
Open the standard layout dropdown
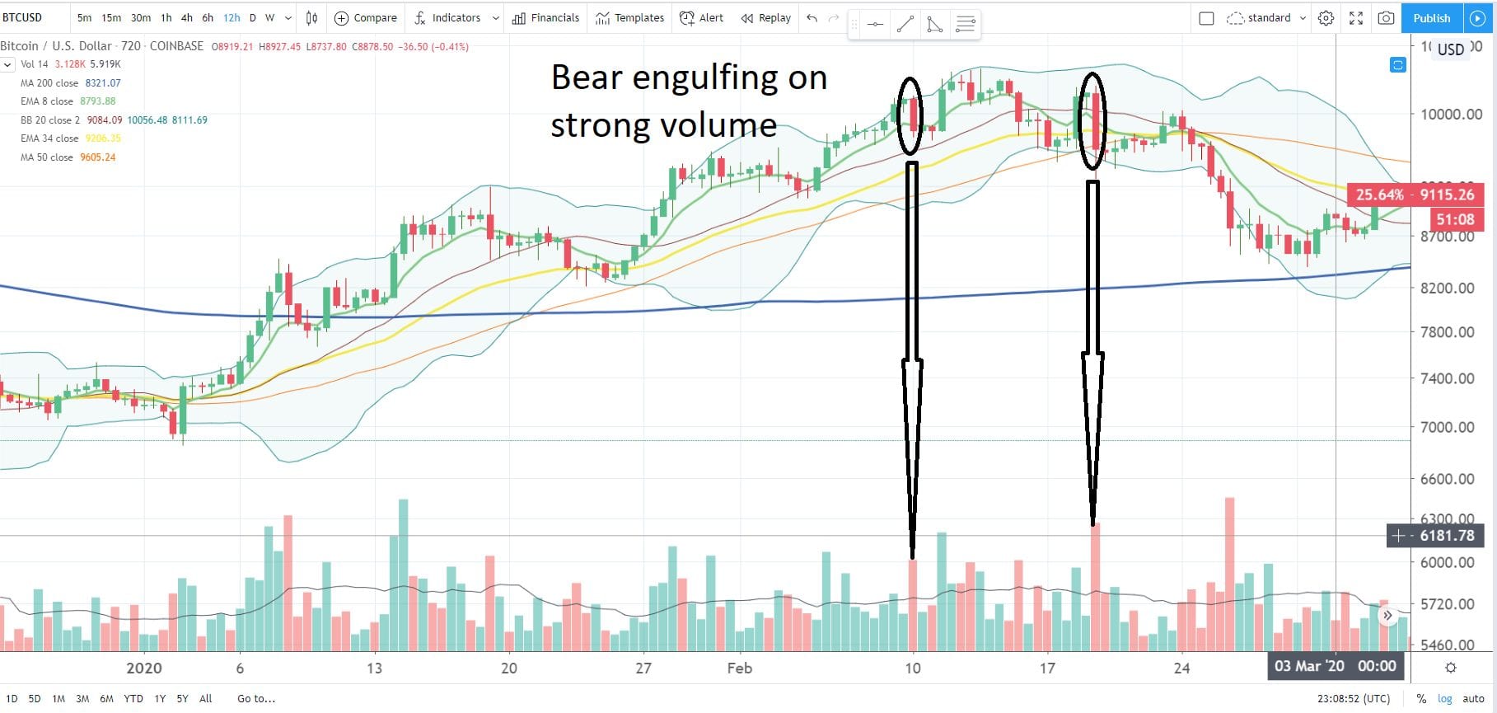tap(1266, 18)
